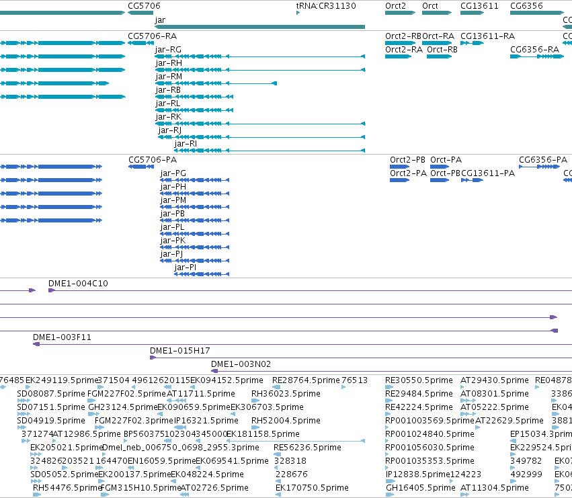Click the IP16321.5prime EST label
The height and width of the screenshot is (498, 572).
coord(206,421)
